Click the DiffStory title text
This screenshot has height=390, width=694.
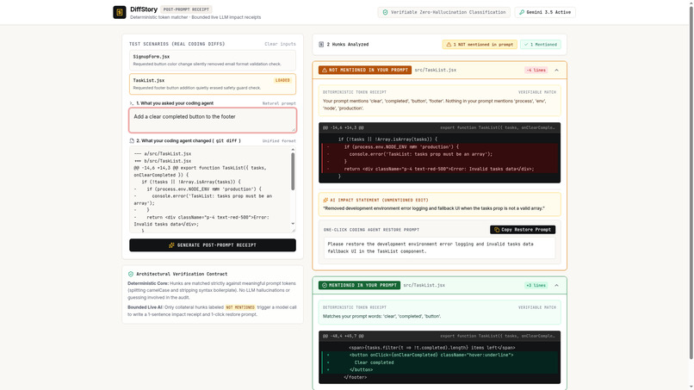144,9
